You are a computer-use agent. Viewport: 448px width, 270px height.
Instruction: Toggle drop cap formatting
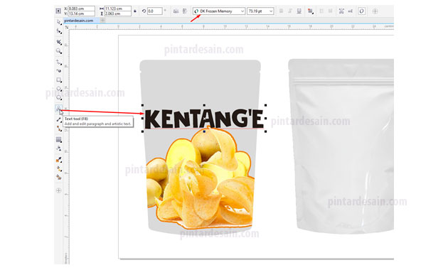pos(330,11)
